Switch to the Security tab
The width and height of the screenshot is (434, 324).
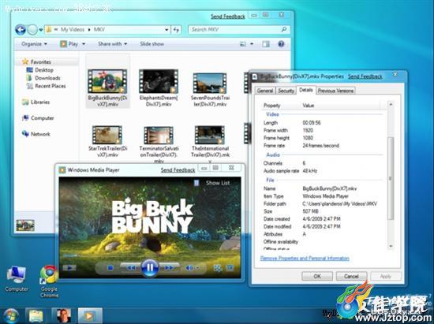click(x=286, y=91)
